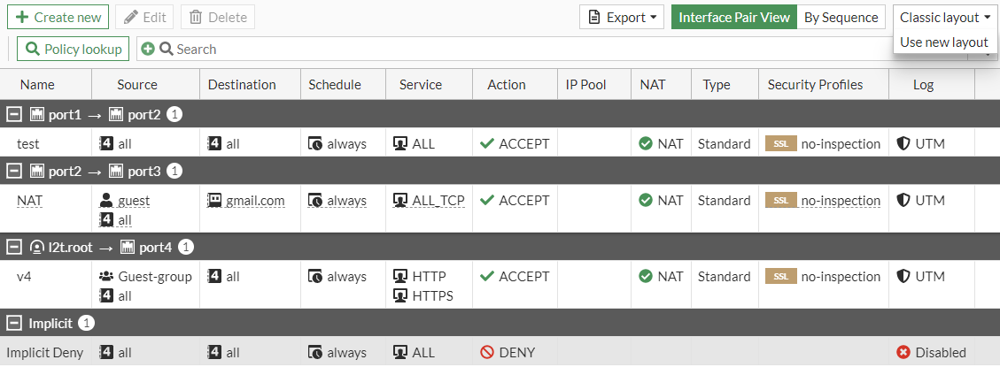1000x375 pixels.
Task: Open the Policy lookup tool
Action: point(74,50)
